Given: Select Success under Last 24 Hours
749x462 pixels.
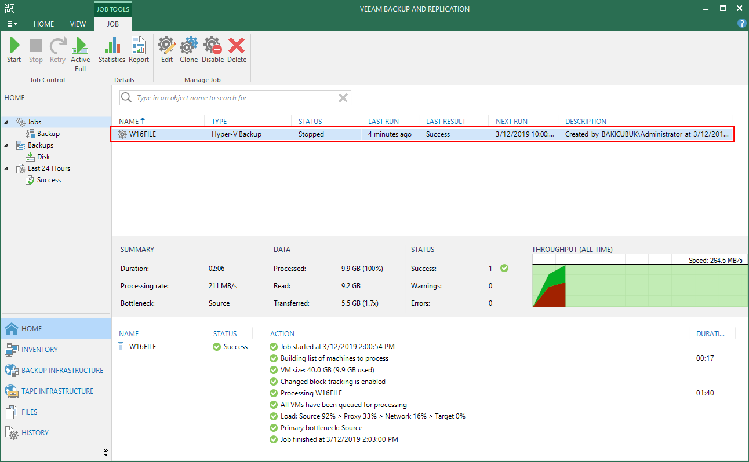Looking at the screenshot, I should (x=49, y=180).
